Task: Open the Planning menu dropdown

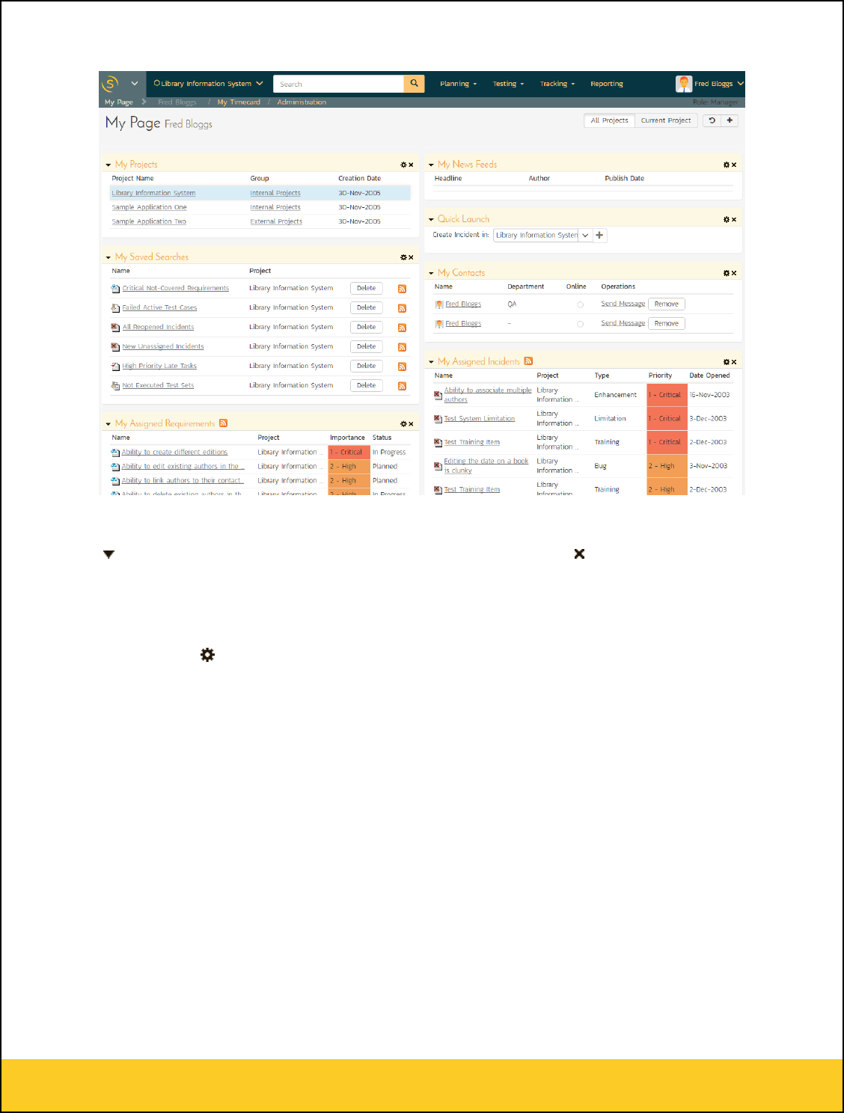Action: click(x=458, y=84)
